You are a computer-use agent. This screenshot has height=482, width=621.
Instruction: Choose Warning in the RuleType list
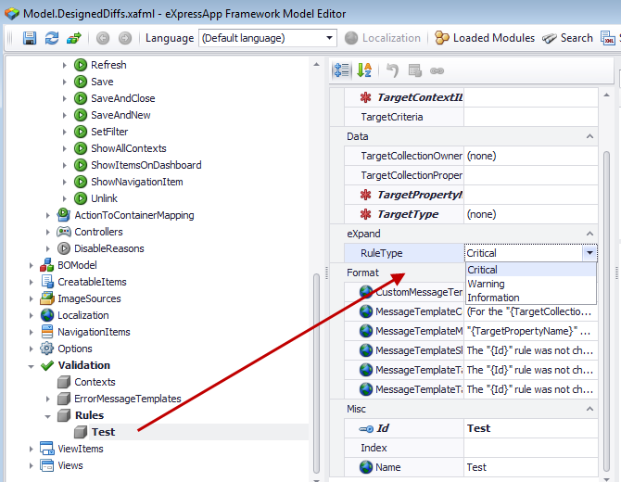[x=531, y=284]
